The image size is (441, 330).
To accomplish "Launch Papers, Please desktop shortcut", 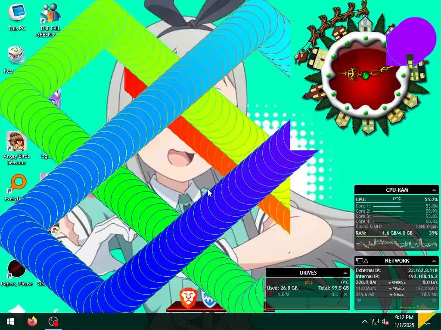I will tap(17, 273).
